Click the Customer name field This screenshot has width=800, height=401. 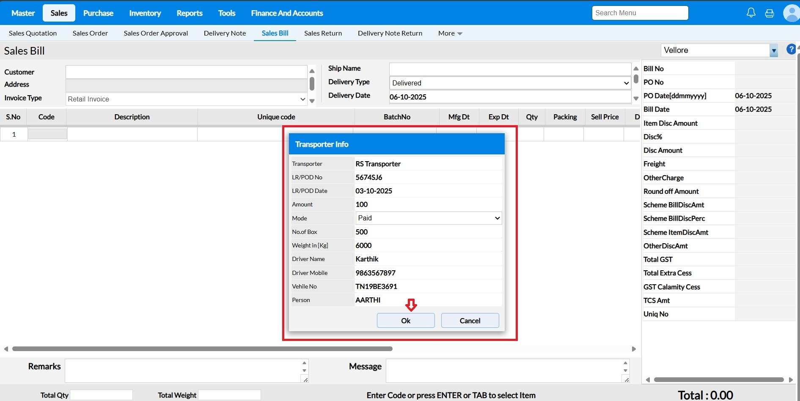point(186,72)
